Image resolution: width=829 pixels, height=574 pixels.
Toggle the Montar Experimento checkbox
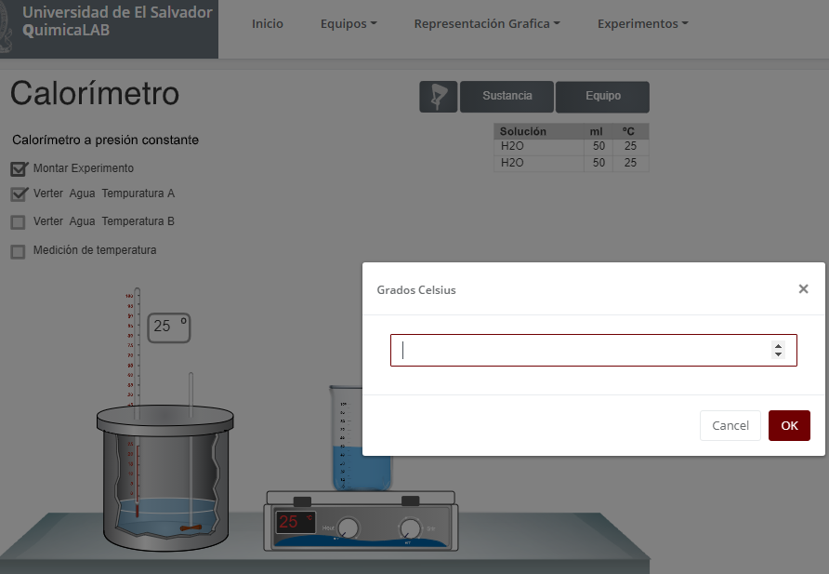point(18,169)
